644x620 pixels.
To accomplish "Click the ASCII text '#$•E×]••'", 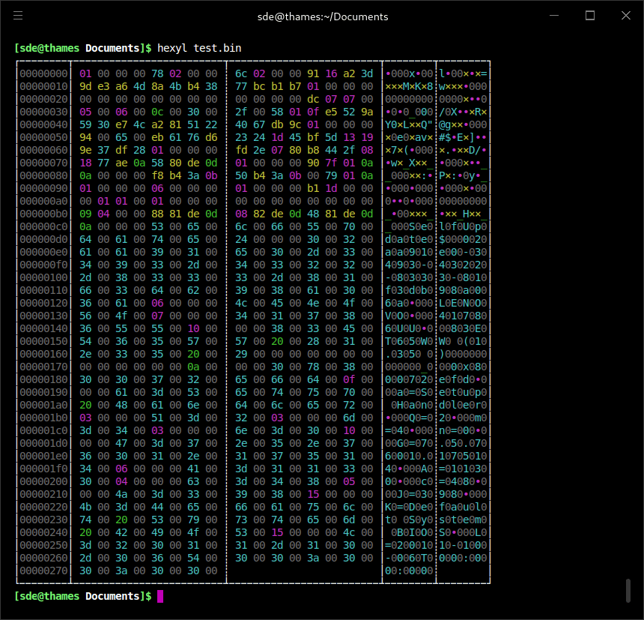I will tap(463, 137).
